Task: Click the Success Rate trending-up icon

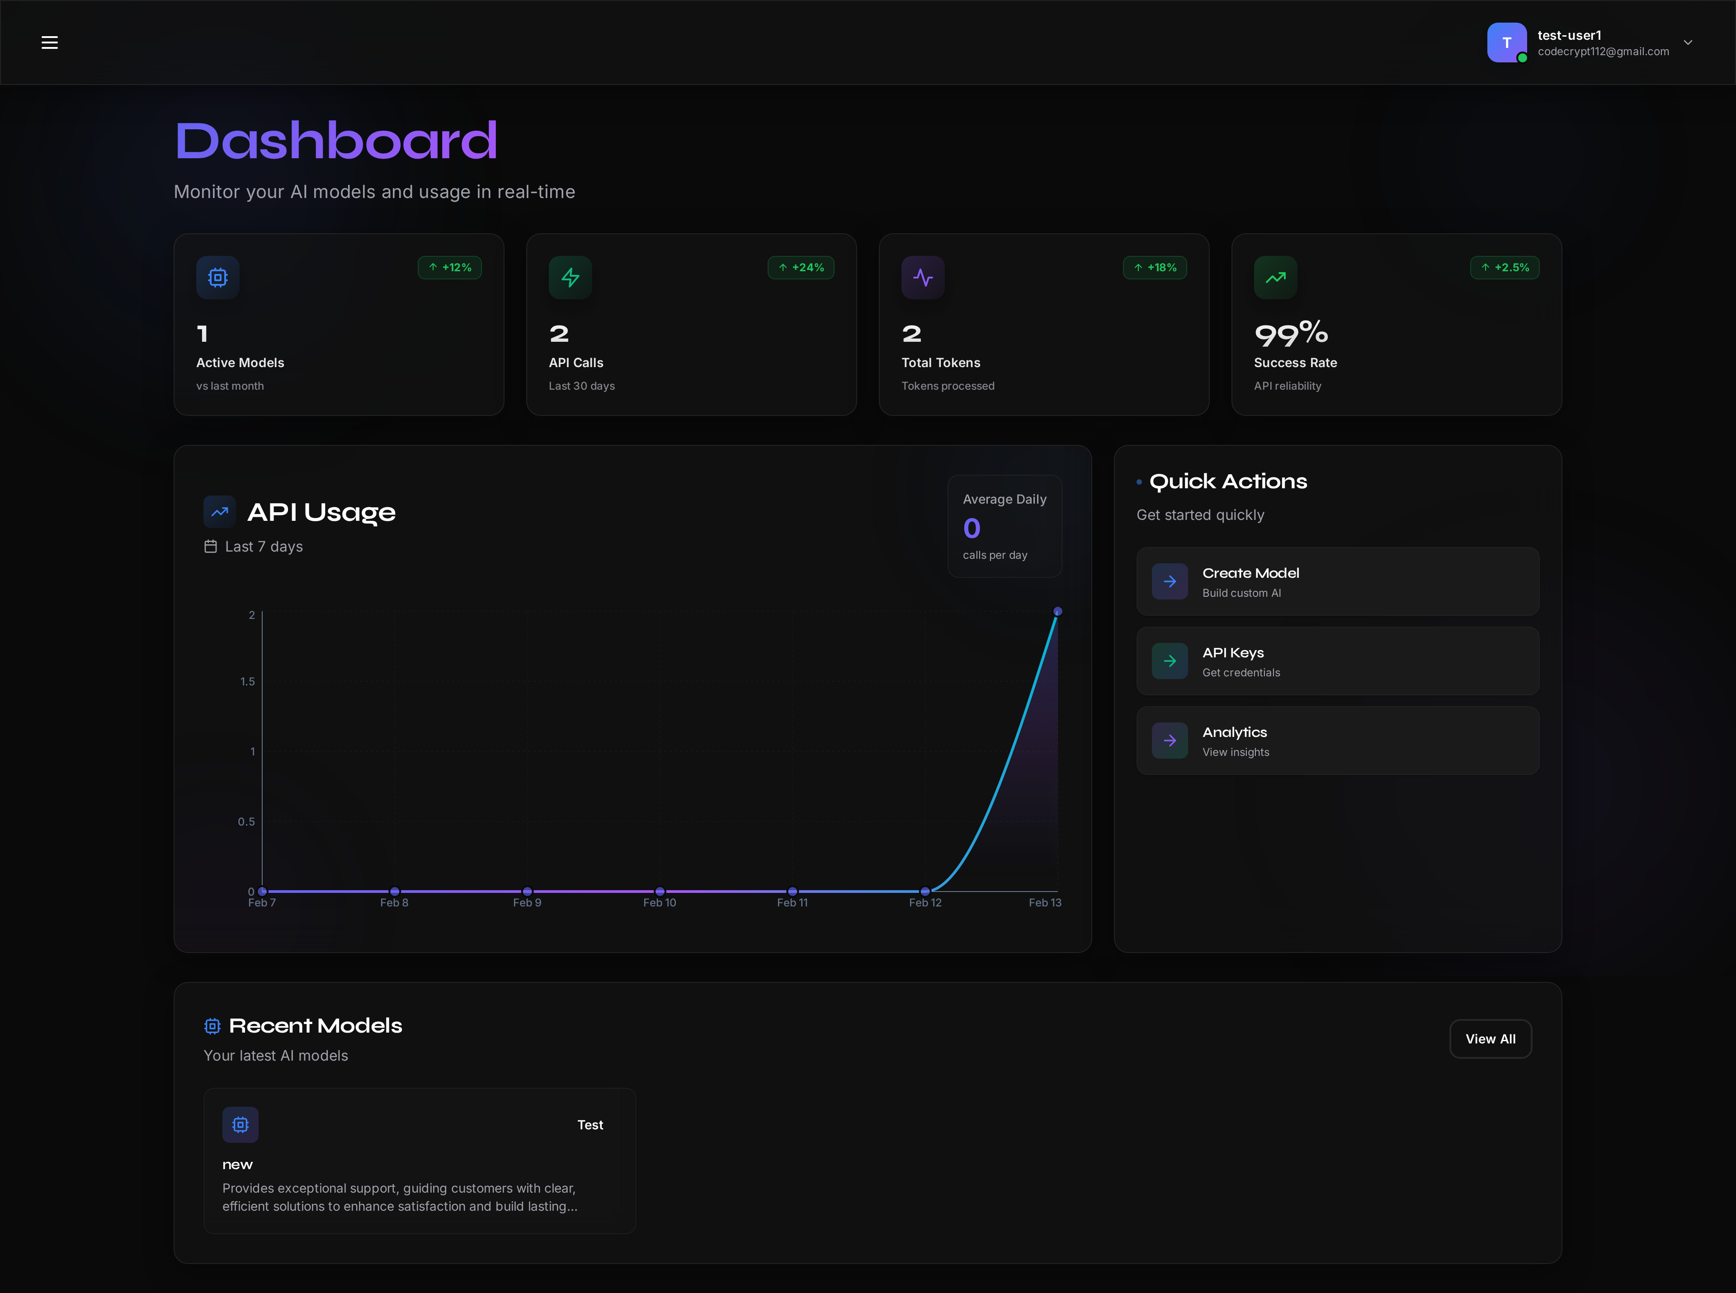Action: (x=1275, y=277)
